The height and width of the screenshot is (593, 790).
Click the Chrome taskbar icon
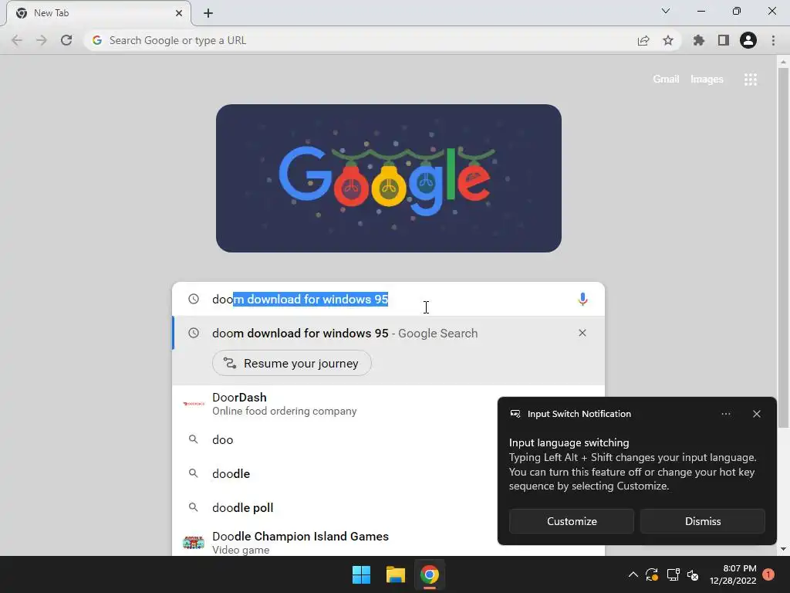pyautogui.click(x=429, y=574)
